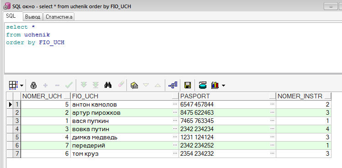
Task: Open cell editor for passport 1231 124124
Action: pyautogui.click(x=272, y=137)
